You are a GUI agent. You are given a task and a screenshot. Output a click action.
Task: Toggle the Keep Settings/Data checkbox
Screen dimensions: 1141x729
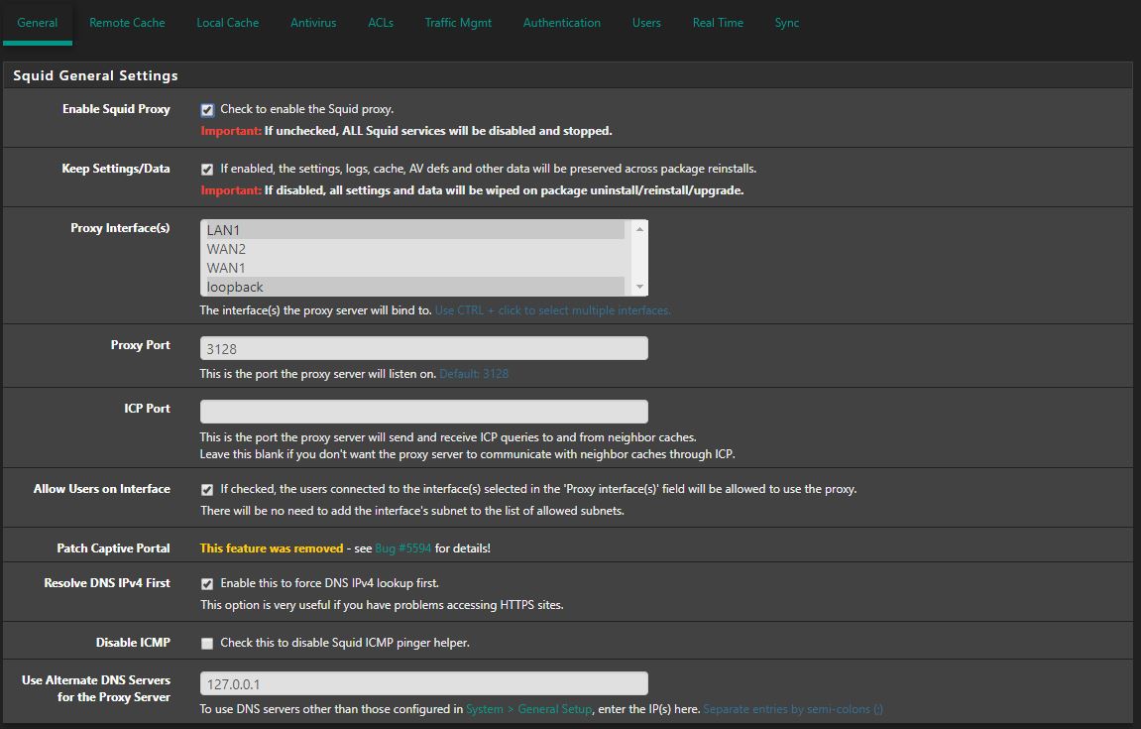pos(207,170)
